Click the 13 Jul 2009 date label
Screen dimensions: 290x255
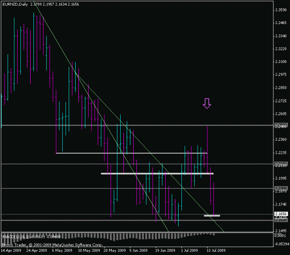pos(216,250)
